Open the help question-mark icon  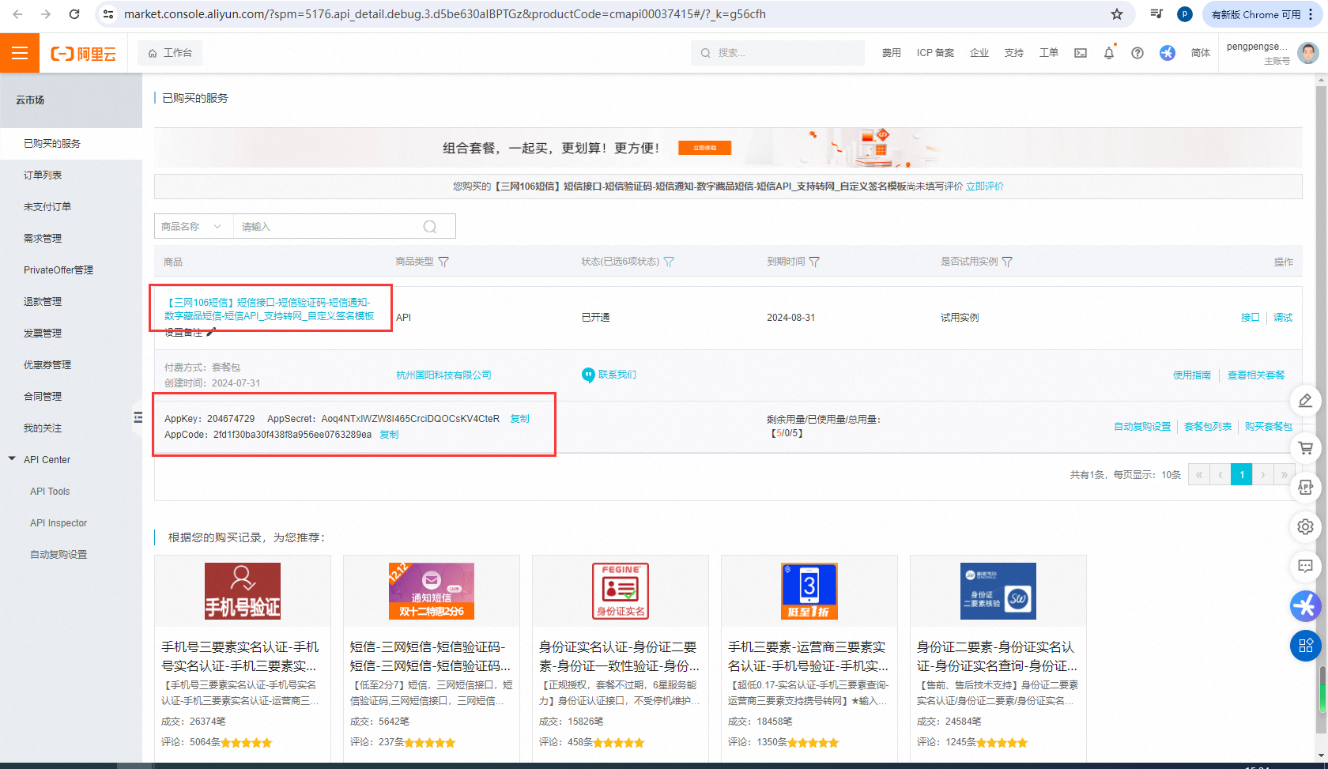click(1137, 53)
